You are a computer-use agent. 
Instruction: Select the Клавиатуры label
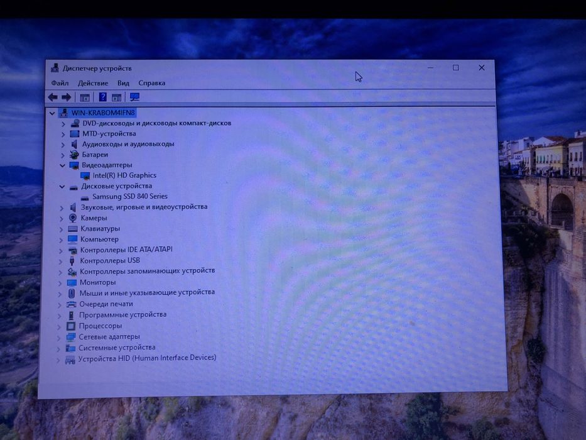click(x=100, y=229)
